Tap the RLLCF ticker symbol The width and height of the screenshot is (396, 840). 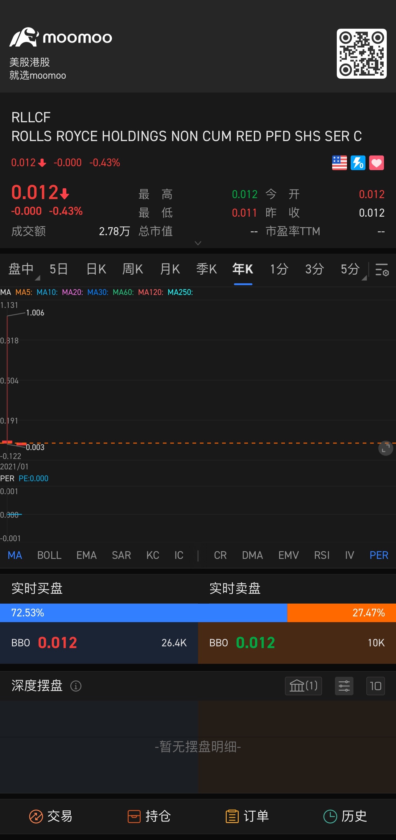click(31, 117)
